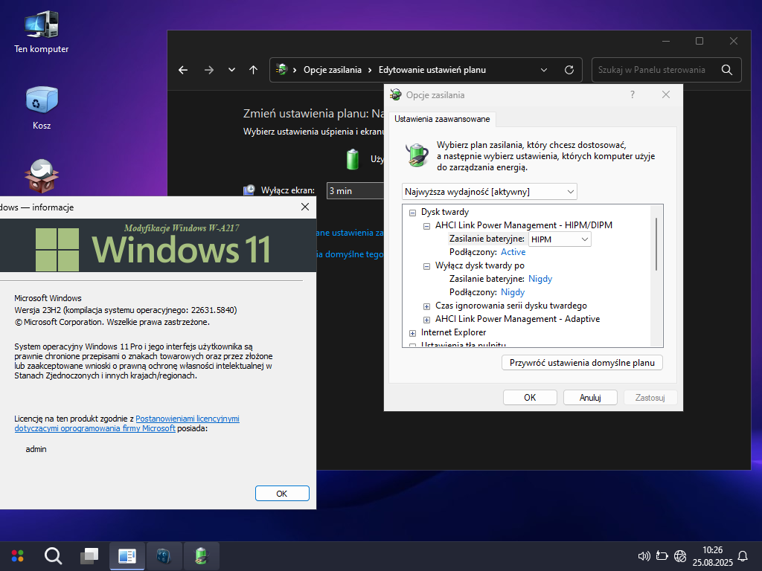Screen dimensions: 762x571
Task: Click the Postanowieniami licencyjnymi link
Action: (x=187, y=419)
